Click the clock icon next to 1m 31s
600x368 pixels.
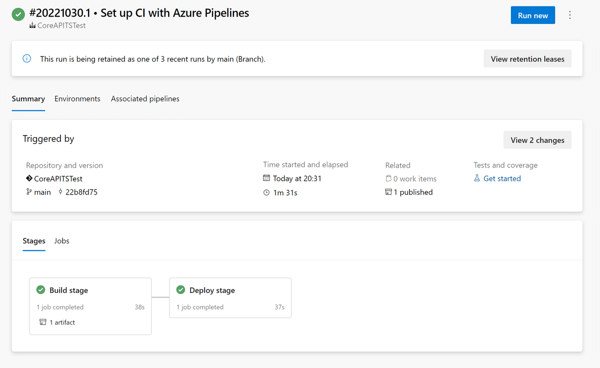pyautogui.click(x=265, y=192)
